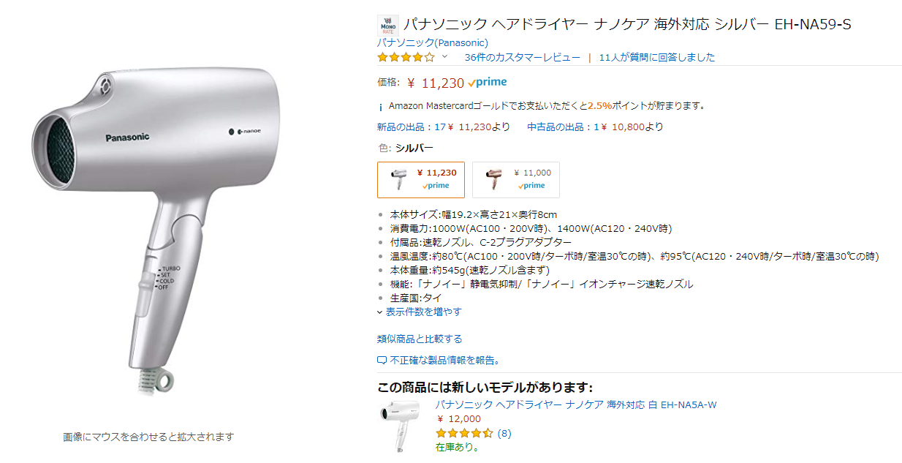This screenshot has height=463, width=902.
Task: Click the speech bubble report icon
Action: click(x=382, y=360)
